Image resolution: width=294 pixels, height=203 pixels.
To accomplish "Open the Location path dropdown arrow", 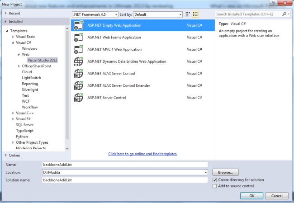I will [x=206, y=172].
